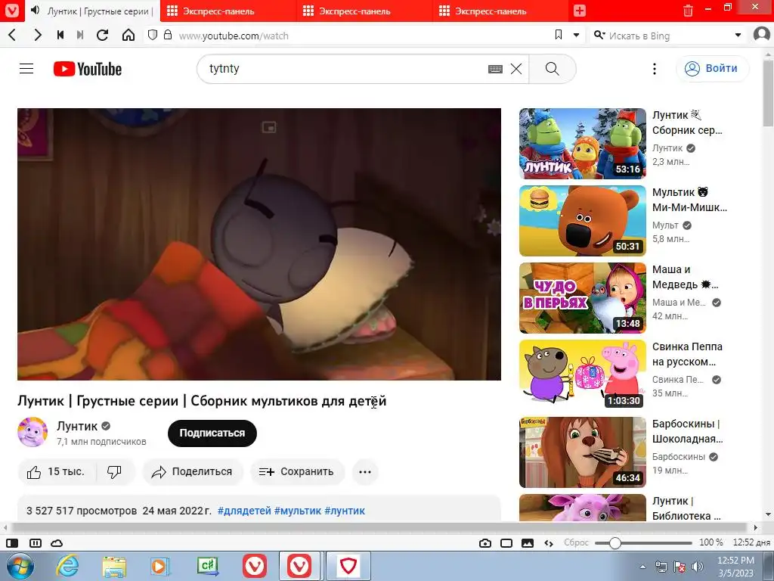The width and height of the screenshot is (774, 581).
Task: Expand the Bing search engine dropdown
Action: pyautogui.click(x=738, y=35)
